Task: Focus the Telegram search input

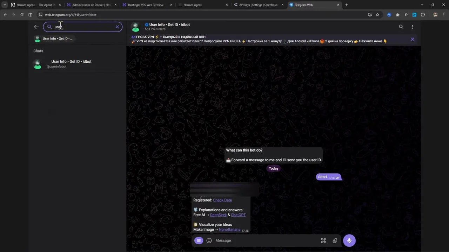Action: [x=83, y=27]
